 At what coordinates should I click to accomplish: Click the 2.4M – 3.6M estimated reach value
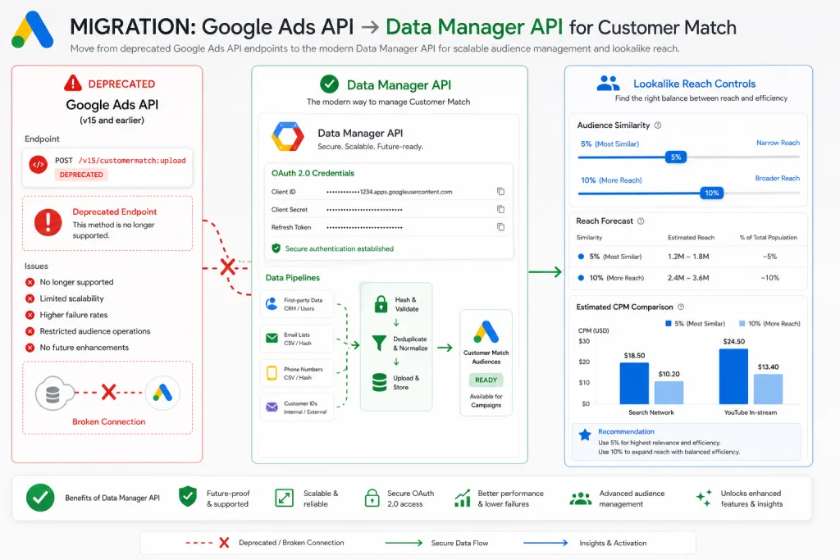point(688,278)
